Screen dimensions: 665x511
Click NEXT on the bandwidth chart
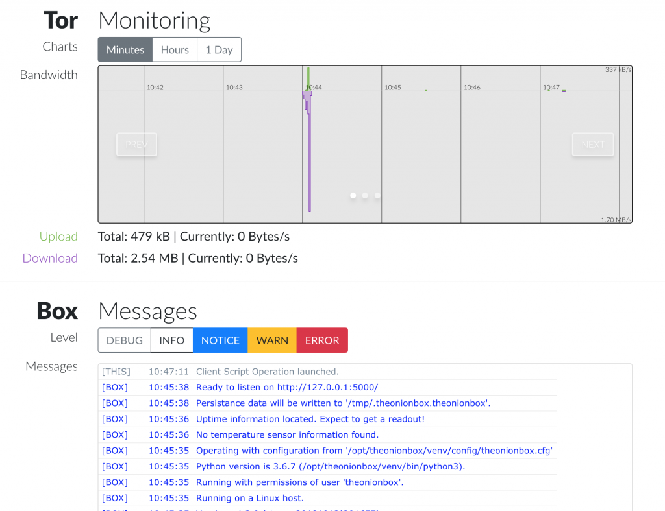[592, 144]
